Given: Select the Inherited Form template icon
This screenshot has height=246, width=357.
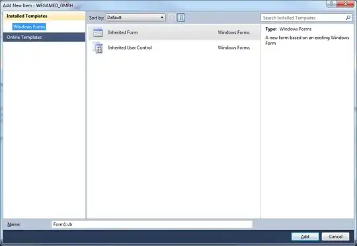Looking at the screenshot, I should tap(98, 32).
